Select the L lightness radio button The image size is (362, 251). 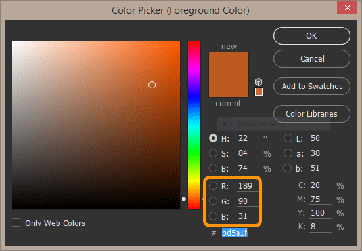click(x=288, y=138)
